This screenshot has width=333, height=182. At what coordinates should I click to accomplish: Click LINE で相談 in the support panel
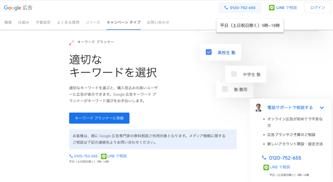point(280,167)
